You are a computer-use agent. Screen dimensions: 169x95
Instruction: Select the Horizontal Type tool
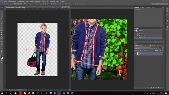(2, 44)
